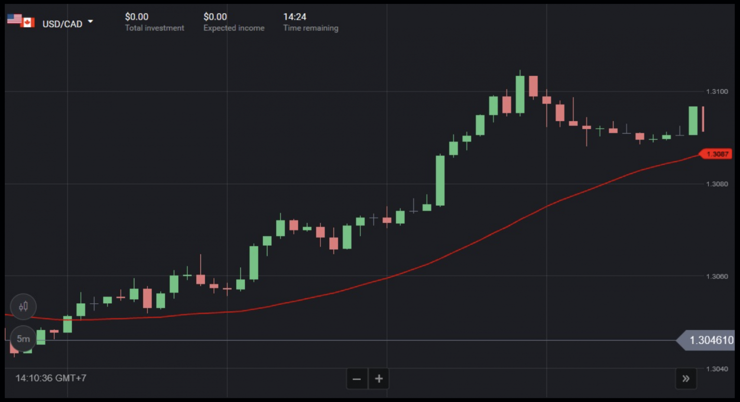Zoom in the chart with plus button
Image resolution: width=740 pixels, height=402 pixels.
(379, 379)
